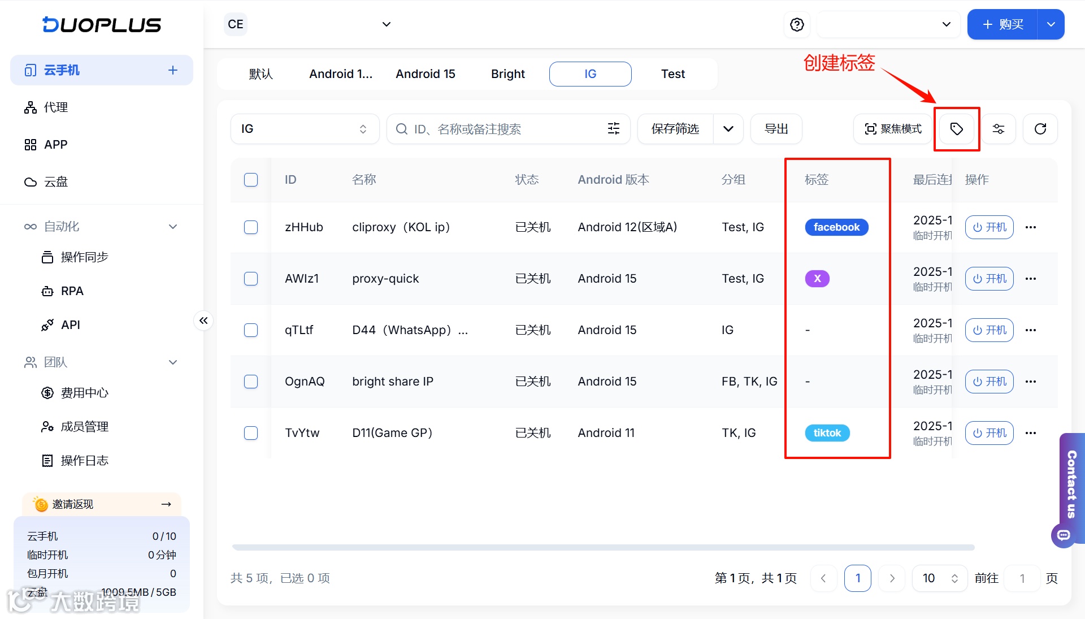The height and width of the screenshot is (619, 1085).
Task: Click the create tag icon button
Action: [956, 129]
